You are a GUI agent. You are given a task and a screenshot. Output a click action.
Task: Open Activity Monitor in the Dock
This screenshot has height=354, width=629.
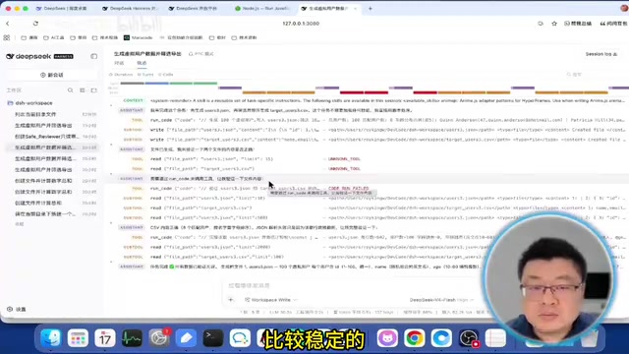[132, 338]
